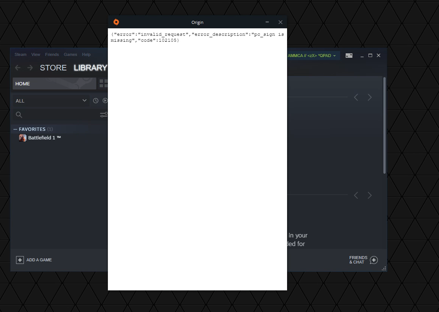
Task: Open advanced filter options icon
Action: pyautogui.click(x=104, y=115)
